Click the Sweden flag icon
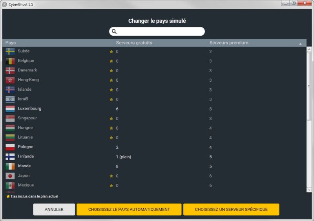Screen dimensions: 314x221 [x=10, y=51]
